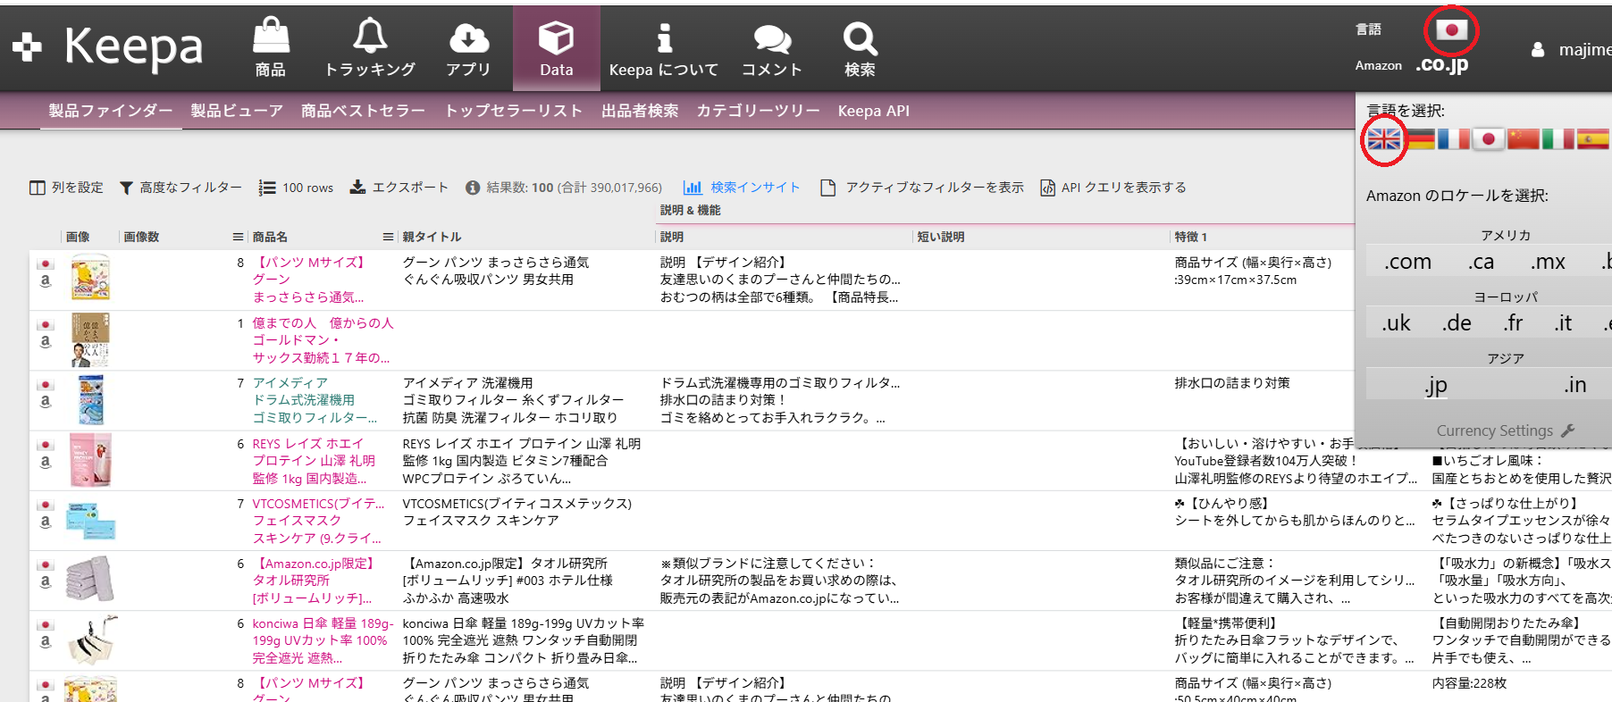Screen dimensions: 1612x702
Task: Open the 検索インサイト link
Action: 742,188
